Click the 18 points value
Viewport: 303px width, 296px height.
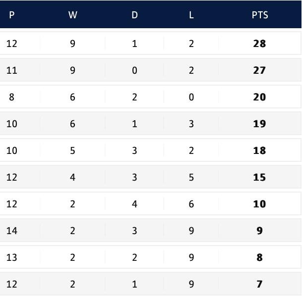click(259, 150)
